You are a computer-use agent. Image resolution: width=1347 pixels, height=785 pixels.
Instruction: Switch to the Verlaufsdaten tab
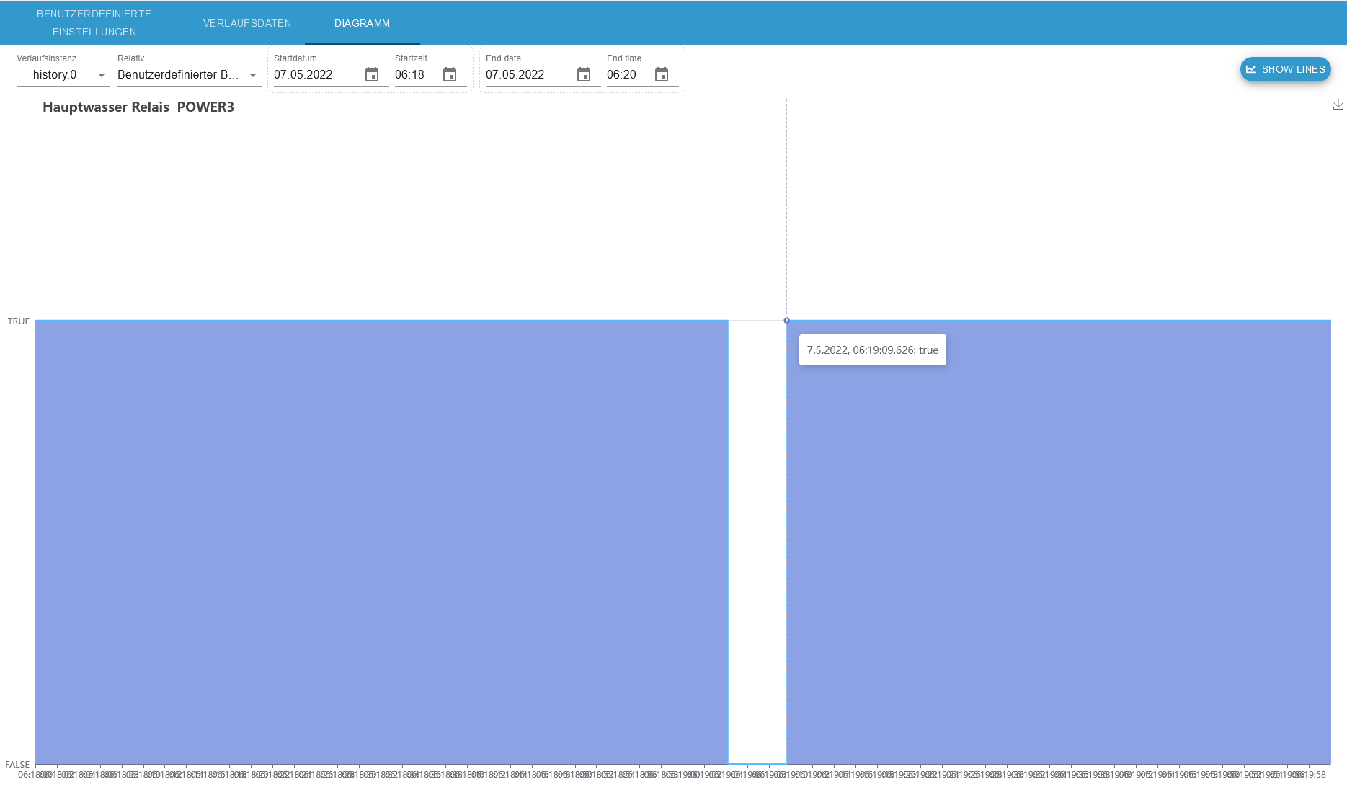click(x=247, y=23)
